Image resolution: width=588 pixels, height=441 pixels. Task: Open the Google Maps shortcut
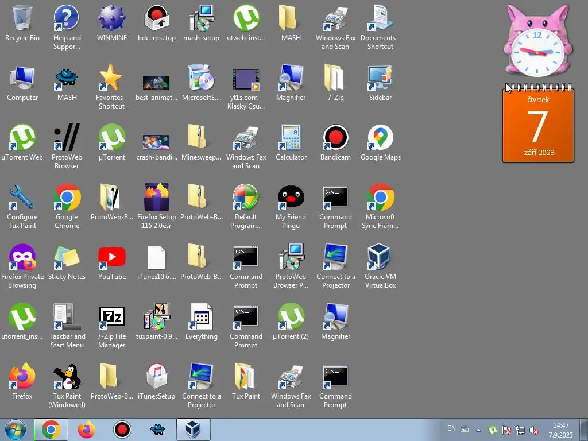tap(380, 143)
